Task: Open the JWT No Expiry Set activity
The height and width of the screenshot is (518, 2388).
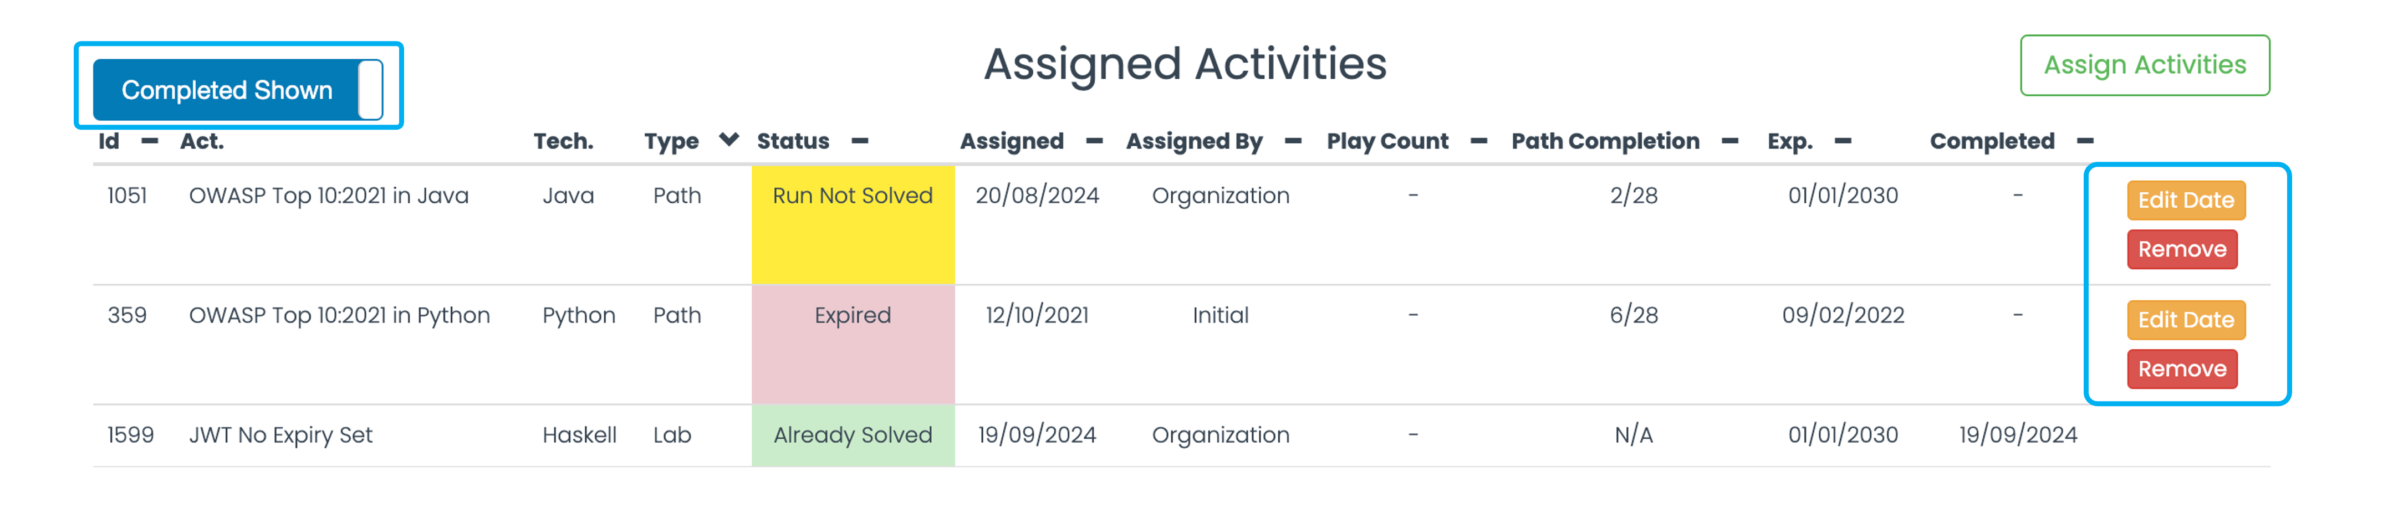Action: click(280, 435)
